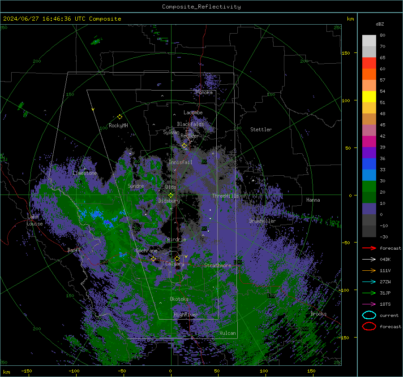The height and width of the screenshot is (377, 403).
Task: Click the Drumheller label
Action: pyautogui.click(x=262, y=221)
